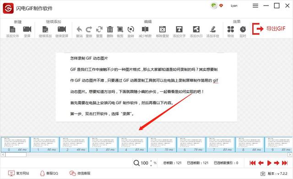
Task: Click the 版本: v 7.2.2 version text
Action: pyautogui.click(x=277, y=173)
